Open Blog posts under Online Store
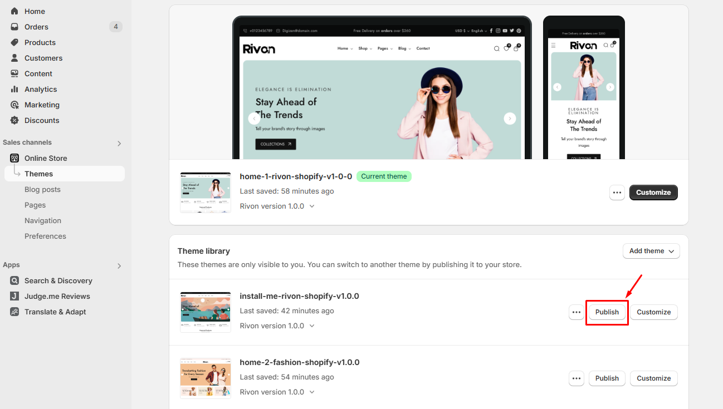The image size is (723, 409). click(42, 189)
